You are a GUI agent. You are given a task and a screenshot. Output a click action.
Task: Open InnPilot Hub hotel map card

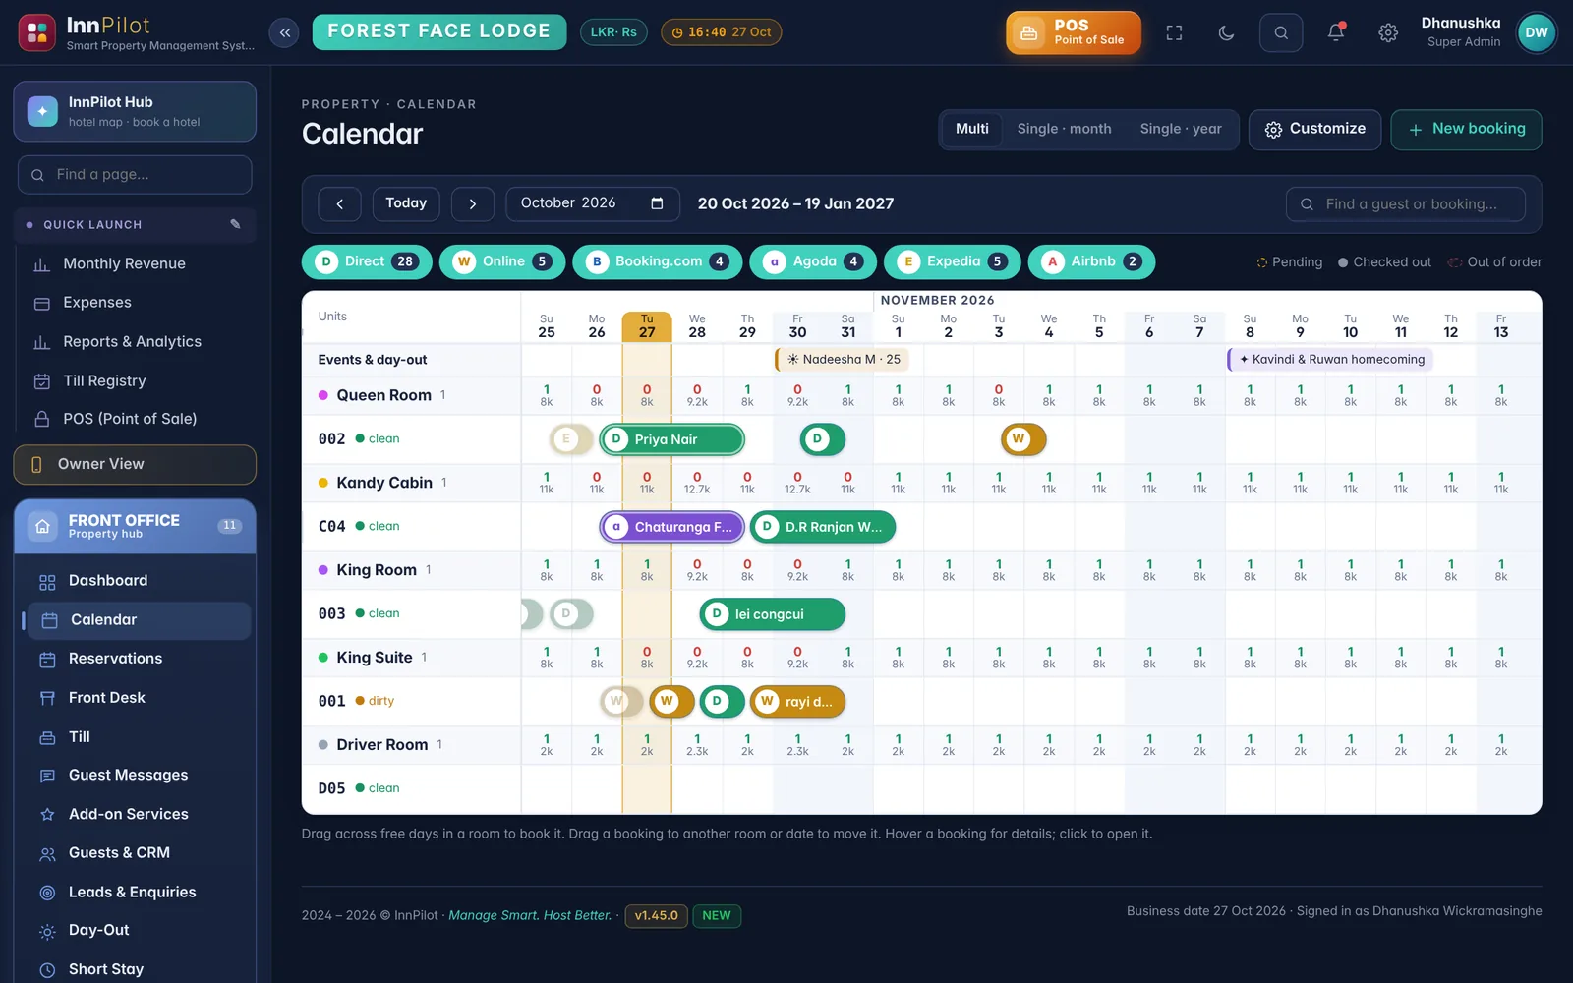click(x=135, y=111)
